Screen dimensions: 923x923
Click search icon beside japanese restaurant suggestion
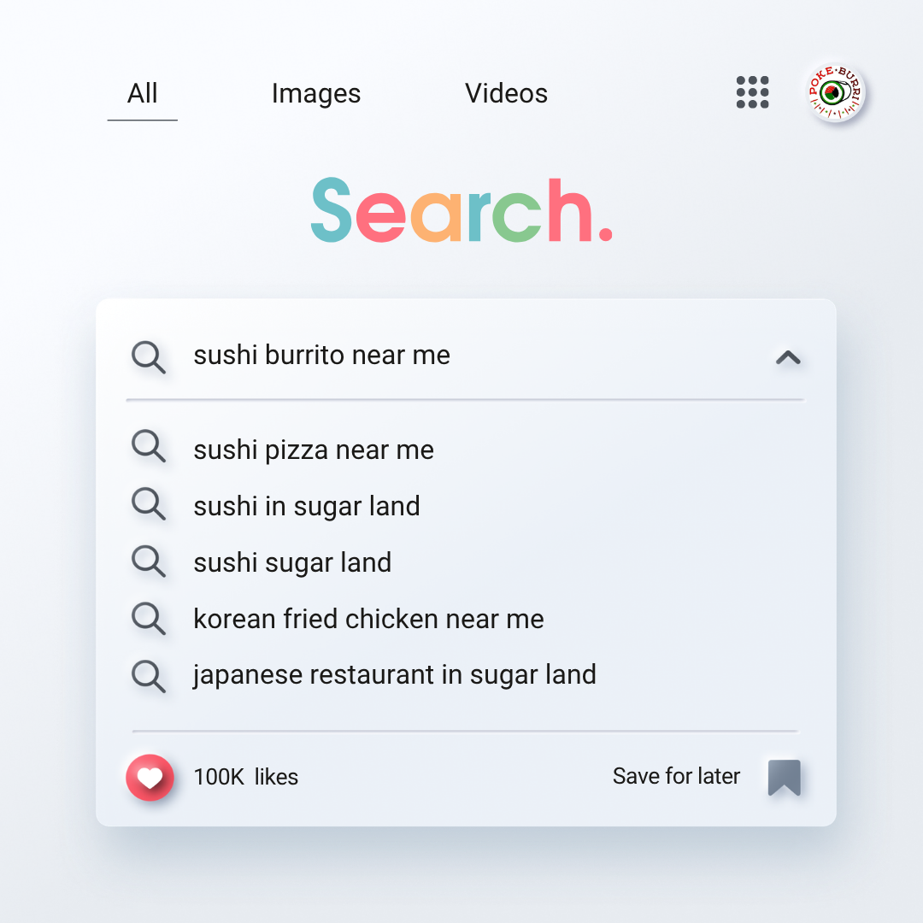[149, 676]
